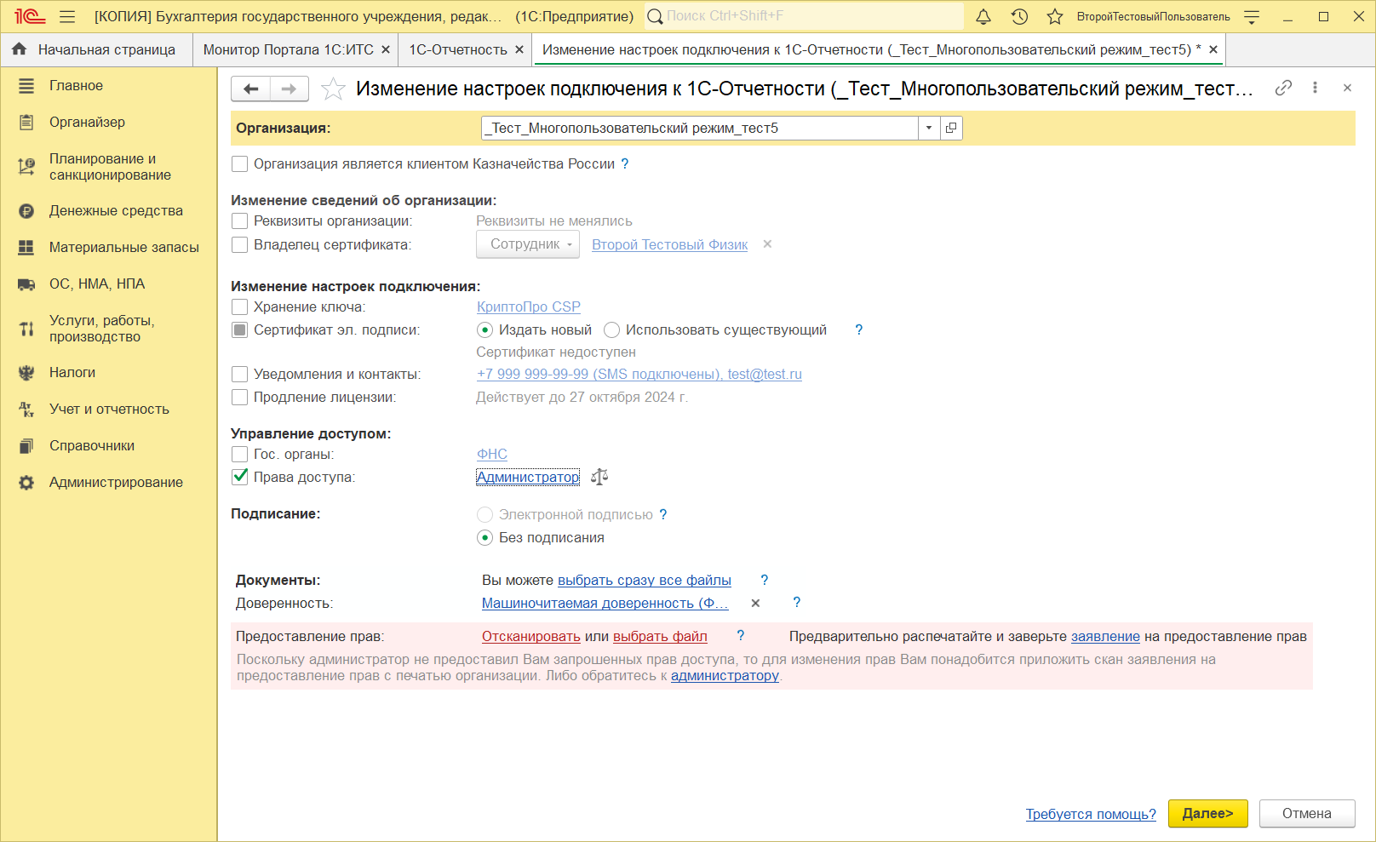
Task: Click the Отмена button
Action: (x=1307, y=814)
